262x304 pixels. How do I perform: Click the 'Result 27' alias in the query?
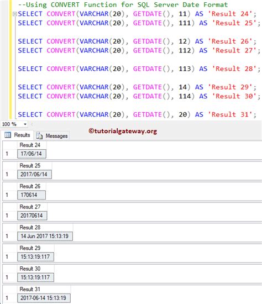point(234,50)
